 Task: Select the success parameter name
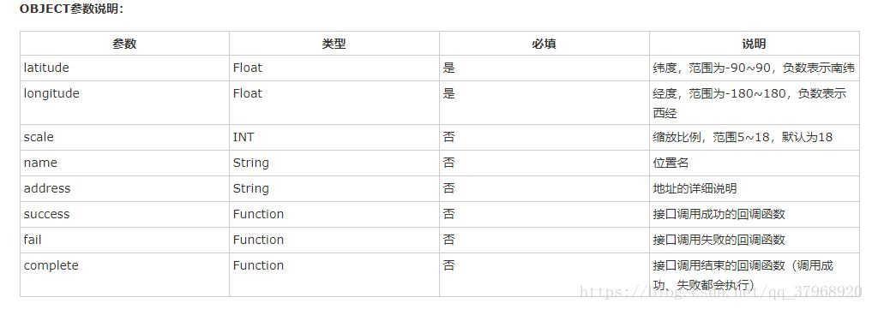click(x=46, y=214)
